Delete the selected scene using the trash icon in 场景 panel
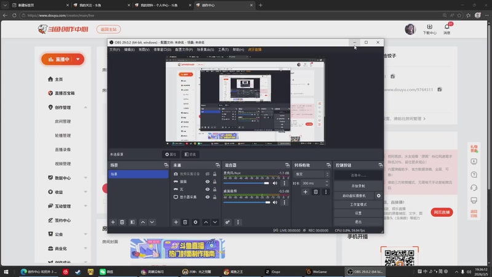The width and height of the screenshot is (492, 277). pos(122,222)
